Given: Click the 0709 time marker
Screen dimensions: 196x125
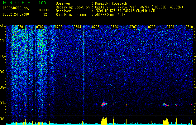Looking at the screenshot, I should pos(170,27).
